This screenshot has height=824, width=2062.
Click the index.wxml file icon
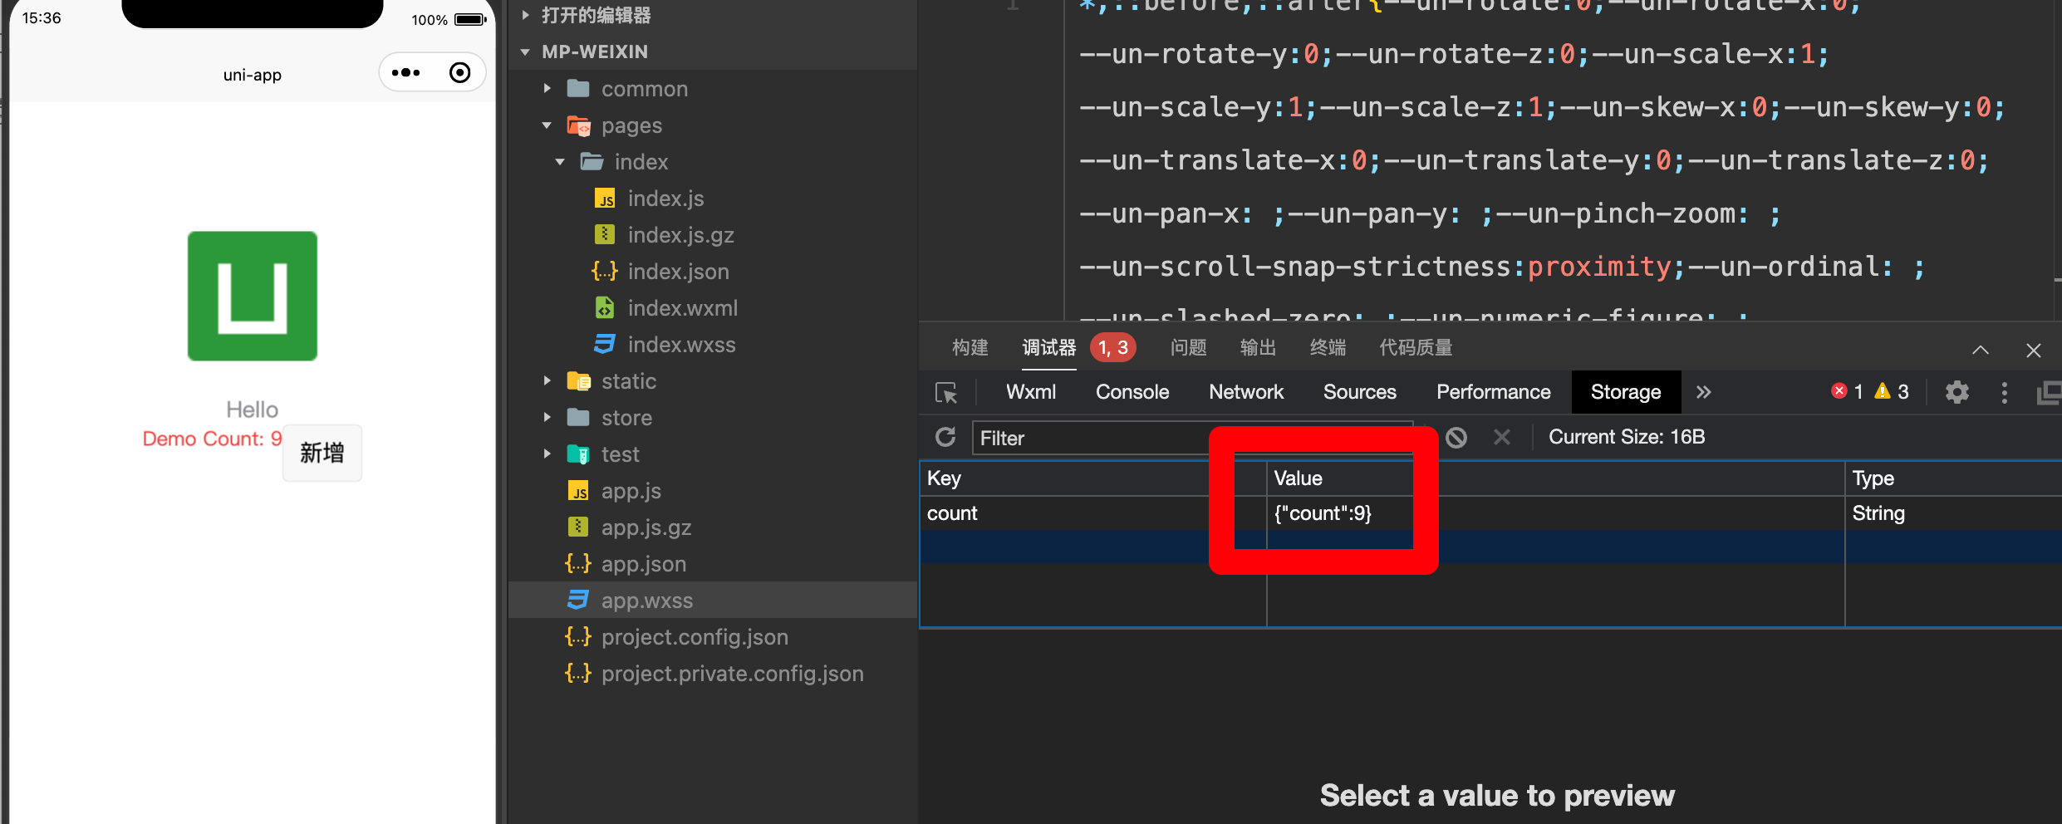click(605, 307)
